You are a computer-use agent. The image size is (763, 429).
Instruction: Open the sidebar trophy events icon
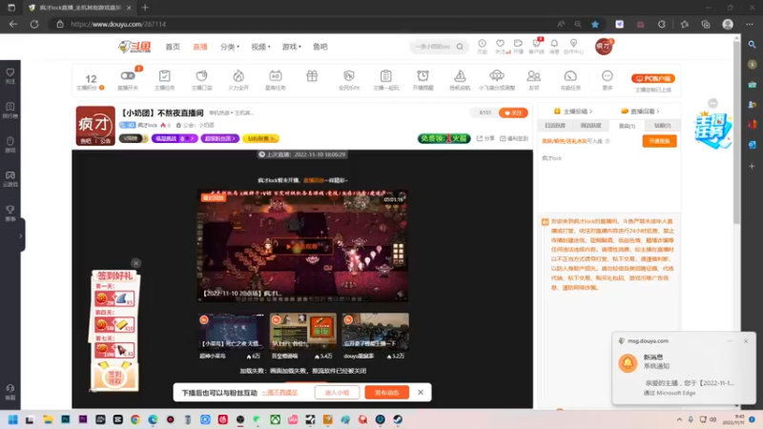(x=10, y=213)
